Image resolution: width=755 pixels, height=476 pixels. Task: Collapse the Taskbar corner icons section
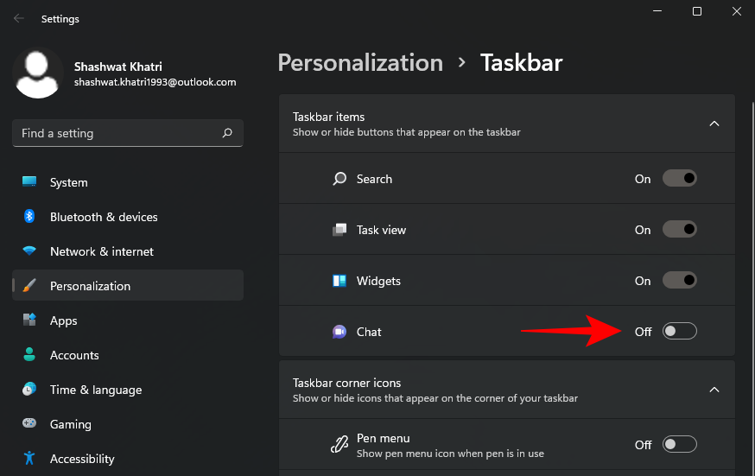[714, 390]
